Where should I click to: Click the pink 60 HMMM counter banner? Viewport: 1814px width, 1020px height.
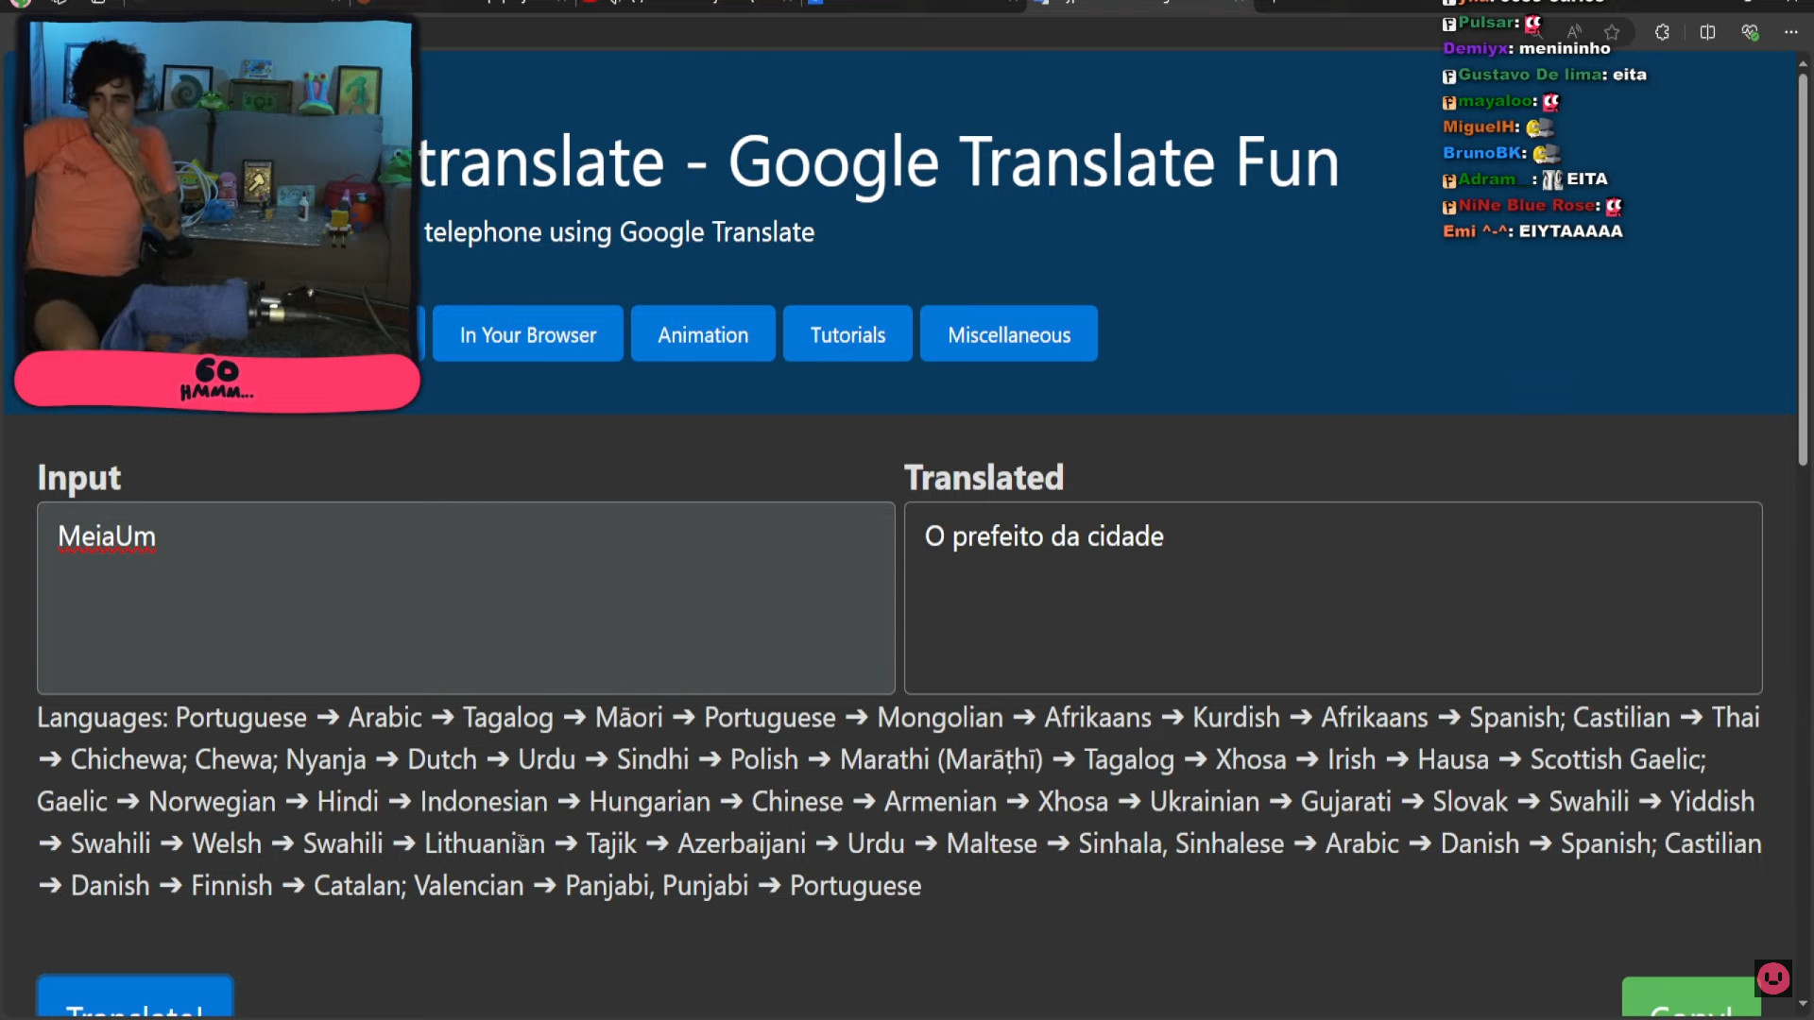click(217, 382)
